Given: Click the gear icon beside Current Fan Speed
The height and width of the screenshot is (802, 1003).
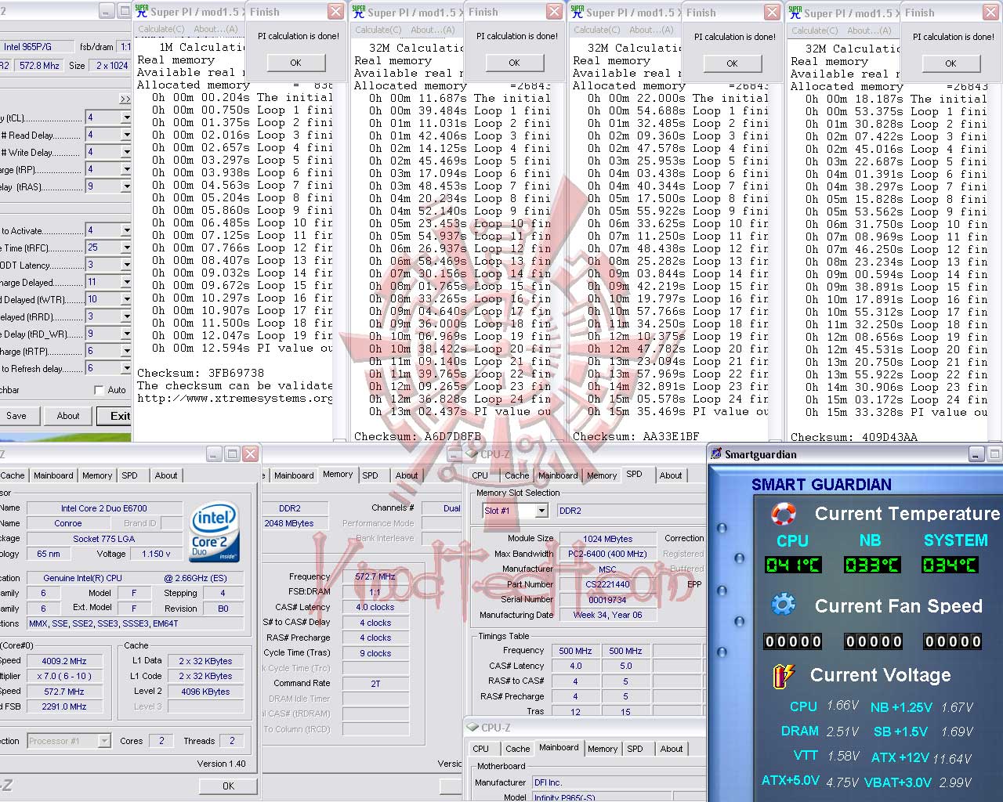Looking at the screenshot, I should [784, 605].
